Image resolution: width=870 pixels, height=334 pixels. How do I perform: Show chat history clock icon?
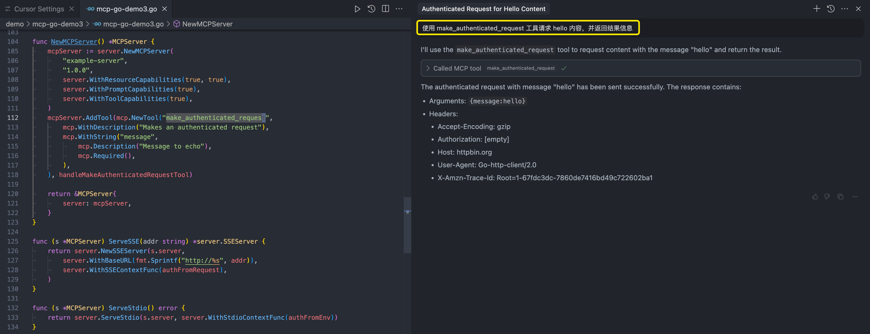pyautogui.click(x=831, y=9)
